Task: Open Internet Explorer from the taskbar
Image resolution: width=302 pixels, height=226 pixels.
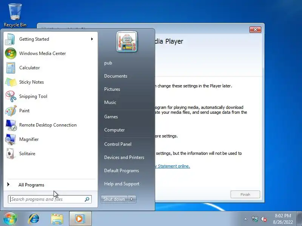Action: click(34, 219)
